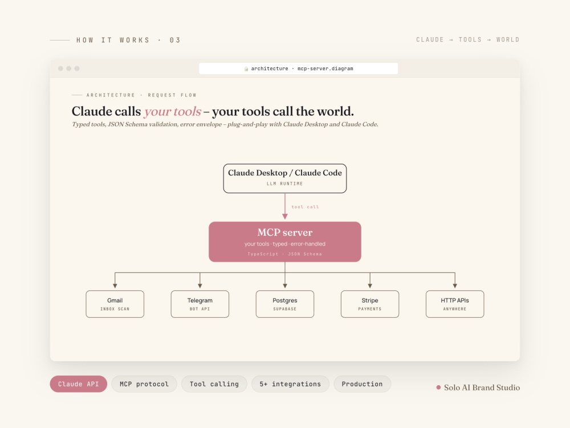Click 'your tools · typed · error-handled' line
Image resolution: width=570 pixels, height=428 pixels.
285,244
